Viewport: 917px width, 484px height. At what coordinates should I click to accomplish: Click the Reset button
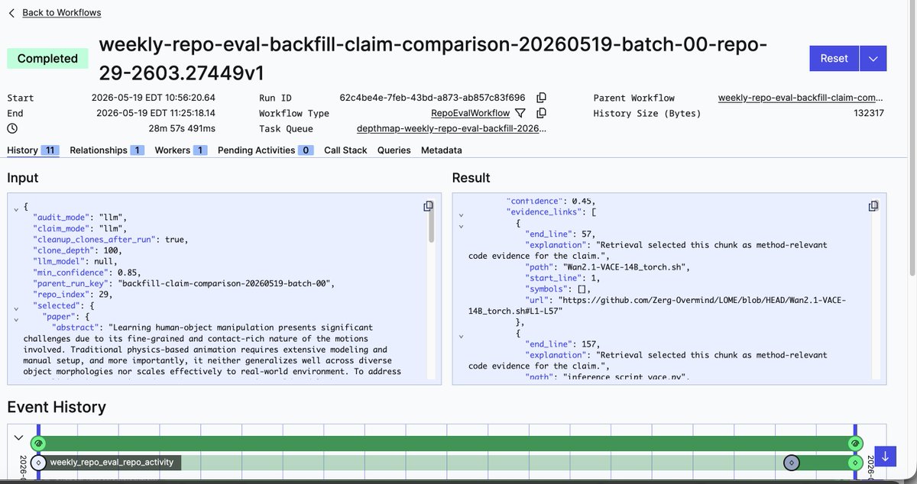pyautogui.click(x=834, y=58)
